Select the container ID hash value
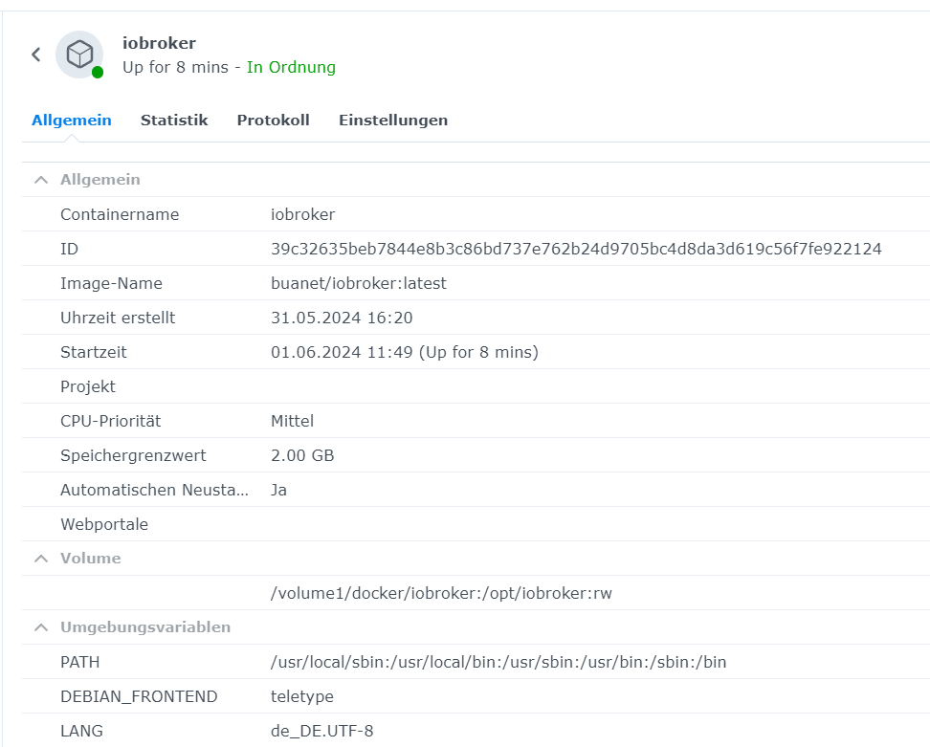930x747 pixels. (576, 249)
